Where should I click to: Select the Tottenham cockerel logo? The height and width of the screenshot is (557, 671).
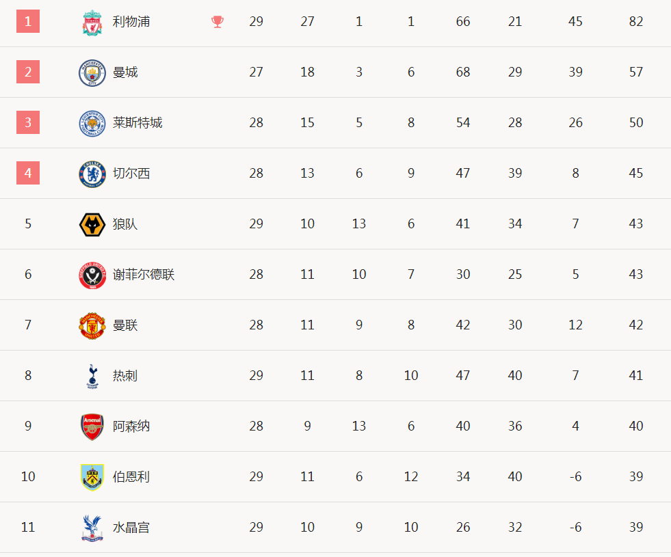pos(92,376)
